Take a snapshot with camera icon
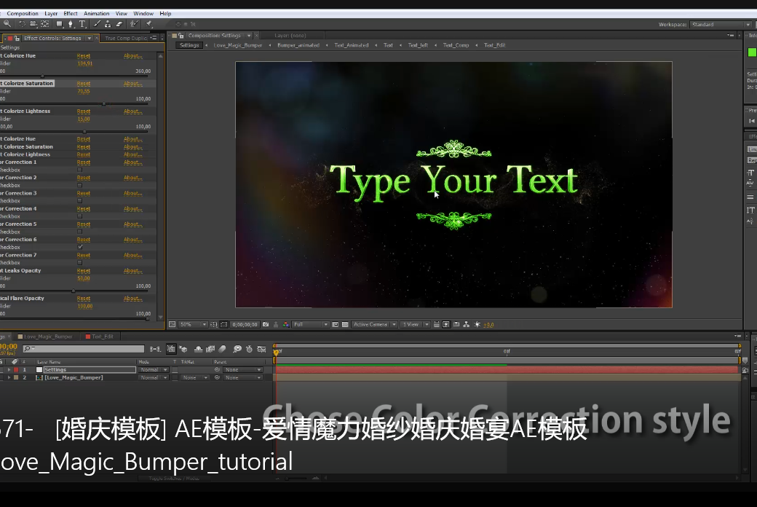The image size is (757, 507). point(266,325)
